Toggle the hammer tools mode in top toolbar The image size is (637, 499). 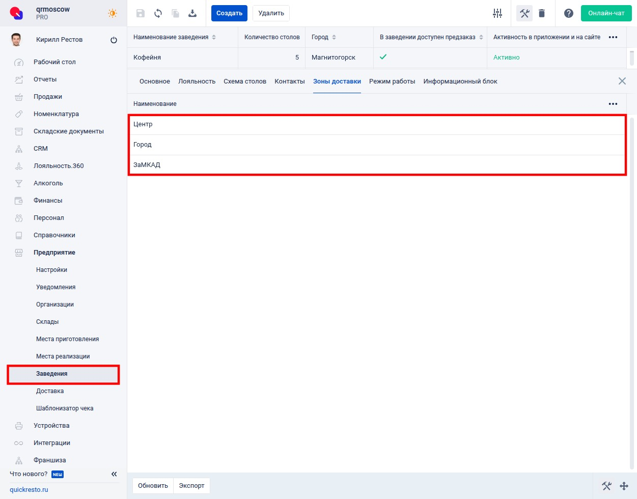point(524,13)
